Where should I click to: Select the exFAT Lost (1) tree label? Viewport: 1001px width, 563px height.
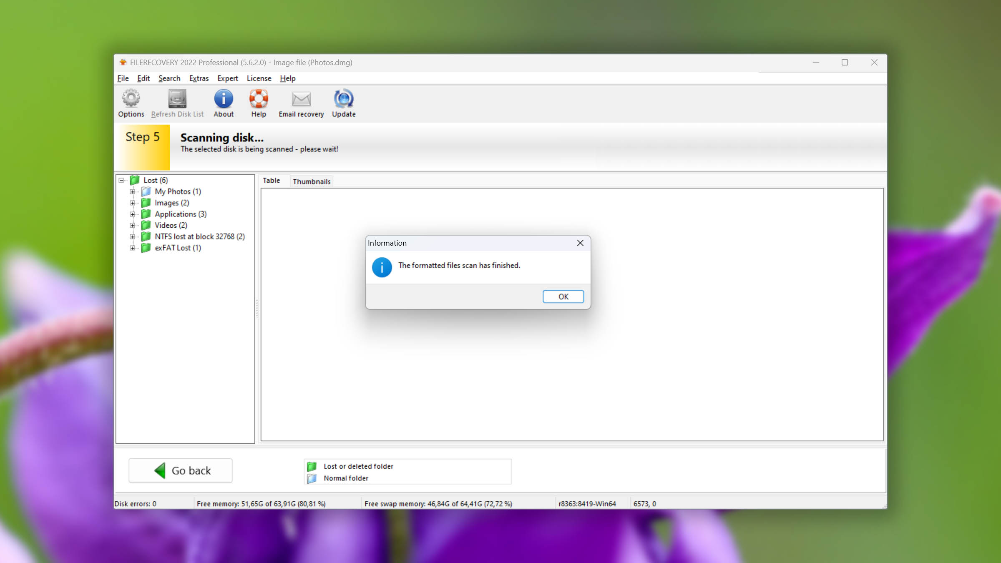click(178, 248)
